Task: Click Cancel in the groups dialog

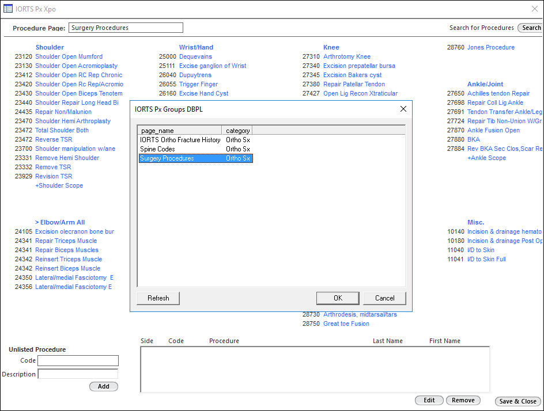Action: tap(384, 298)
